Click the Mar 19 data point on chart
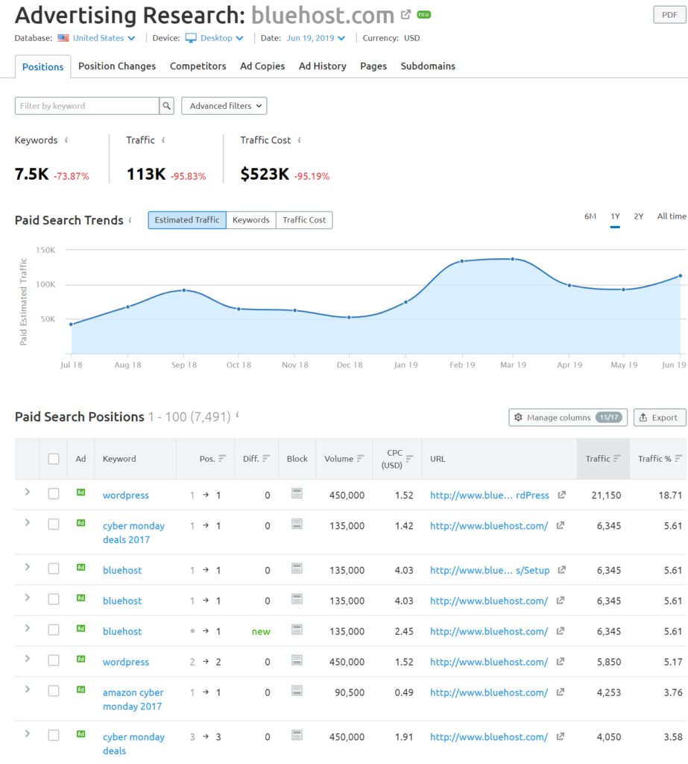Viewport: 688px width, 764px height. point(513,259)
